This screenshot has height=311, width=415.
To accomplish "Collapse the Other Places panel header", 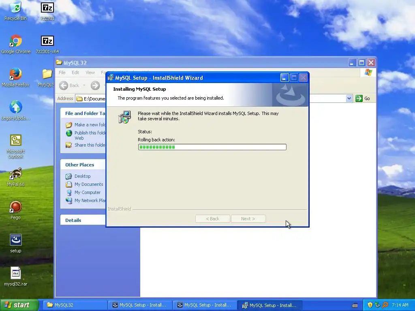I will [x=83, y=165].
